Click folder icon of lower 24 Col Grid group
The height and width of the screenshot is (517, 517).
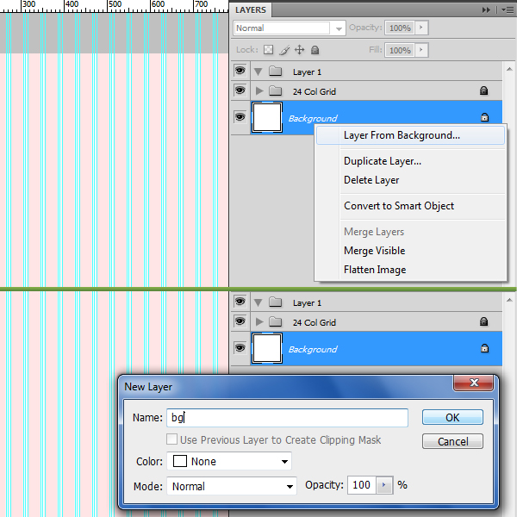[276, 321]
